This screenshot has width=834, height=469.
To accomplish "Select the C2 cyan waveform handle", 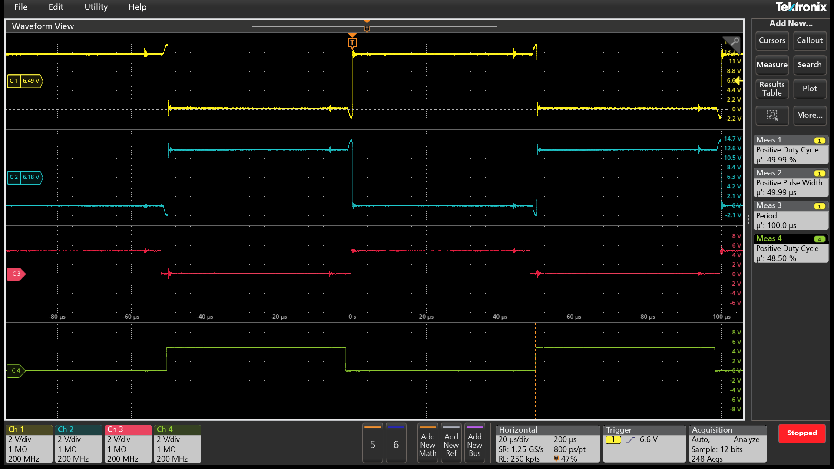I will [25, 177].
